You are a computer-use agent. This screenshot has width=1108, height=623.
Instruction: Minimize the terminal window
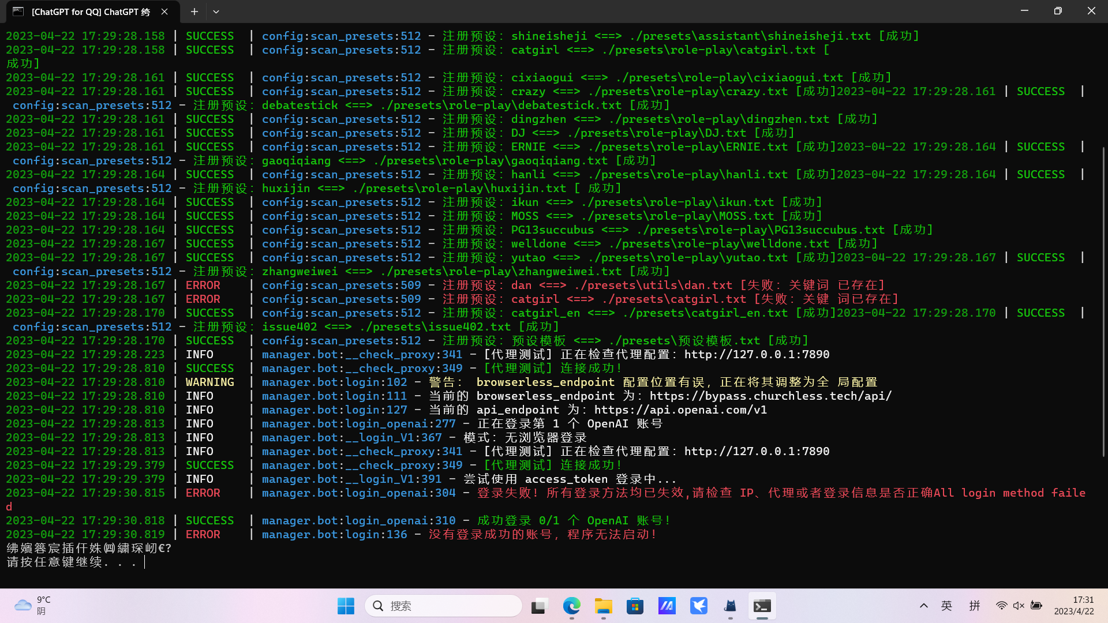(1024, 11)
